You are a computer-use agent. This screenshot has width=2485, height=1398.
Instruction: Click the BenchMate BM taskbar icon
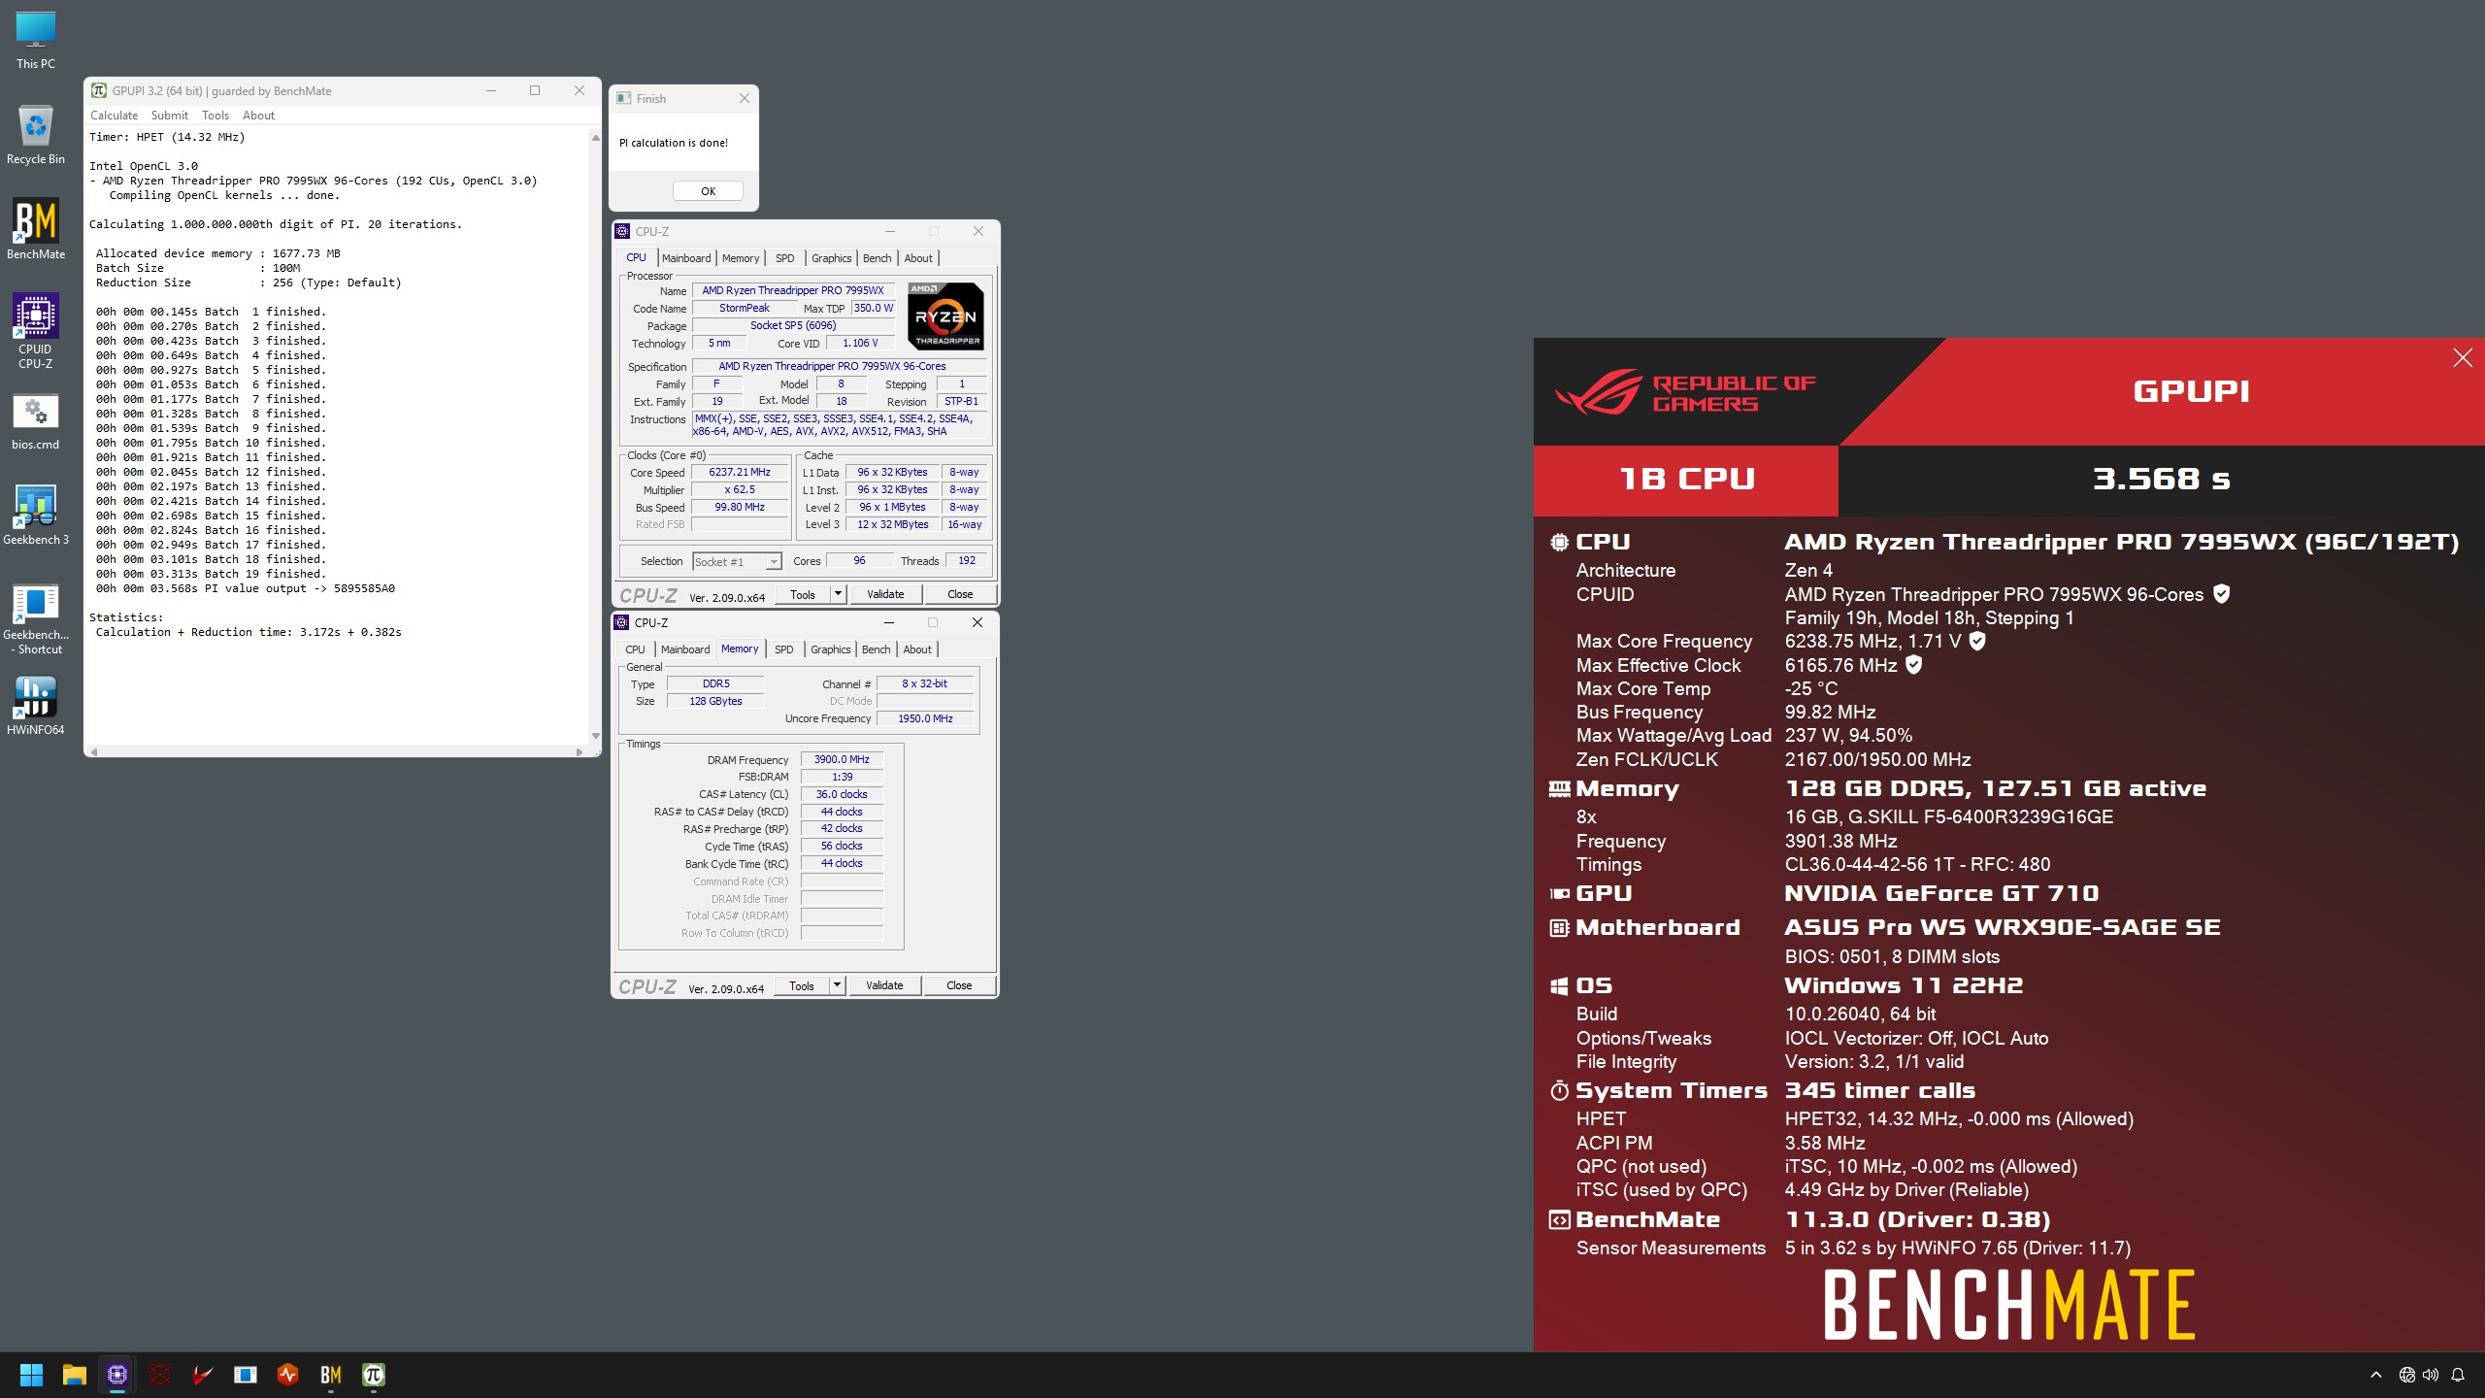(331, 1375)
